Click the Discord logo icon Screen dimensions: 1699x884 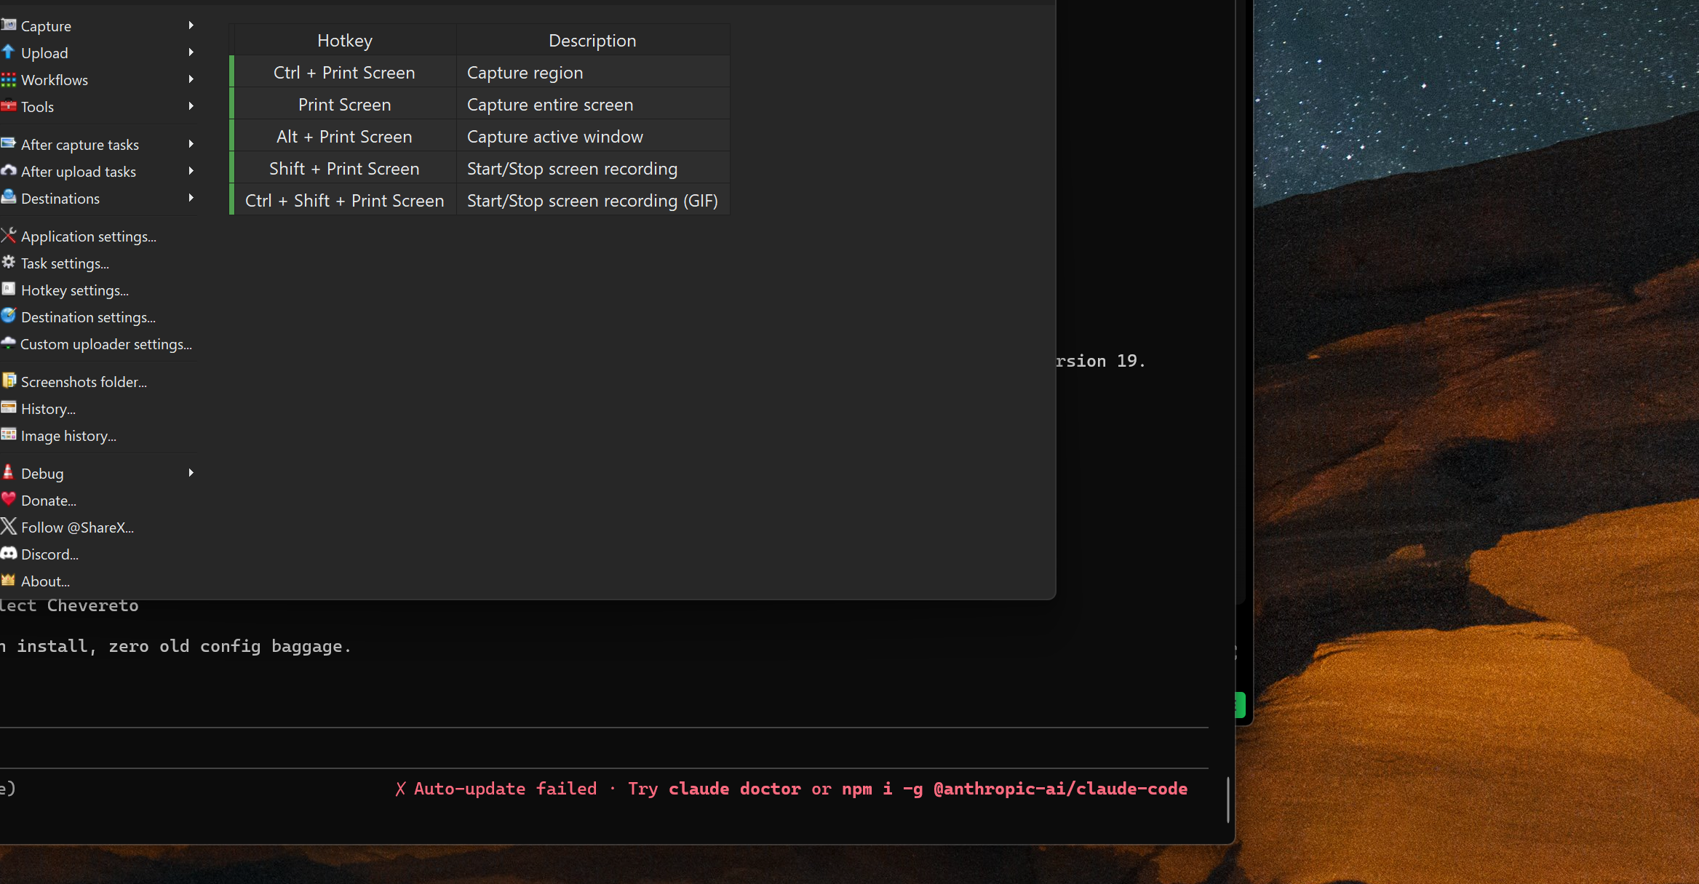[x=9, y=554]
